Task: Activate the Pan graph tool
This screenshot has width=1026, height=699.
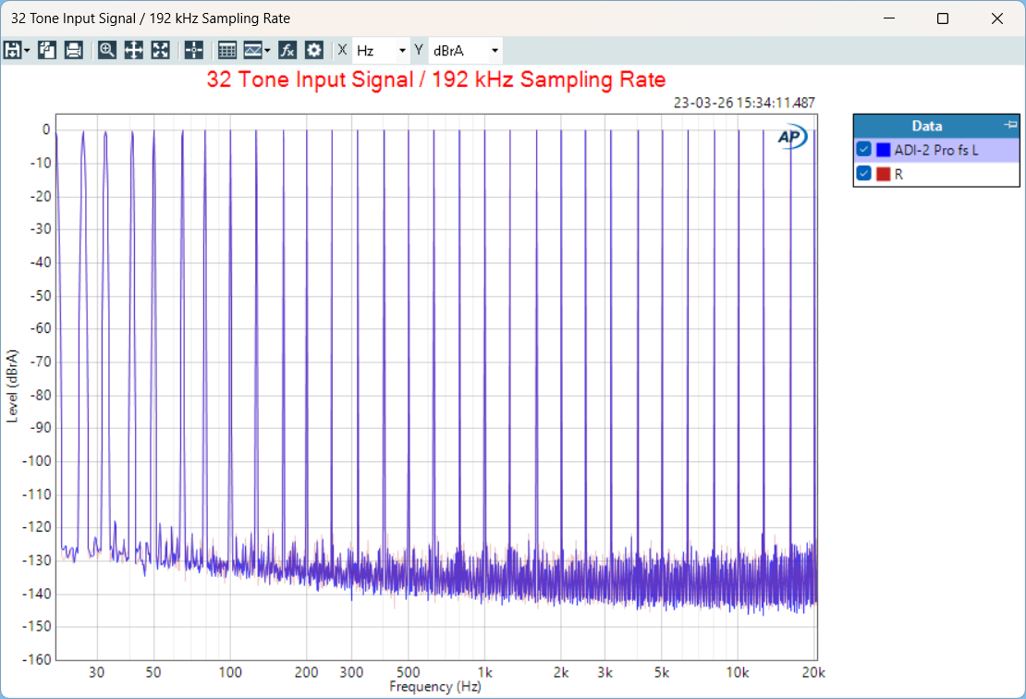Action: pyautogui.click(x=133, y=50)
